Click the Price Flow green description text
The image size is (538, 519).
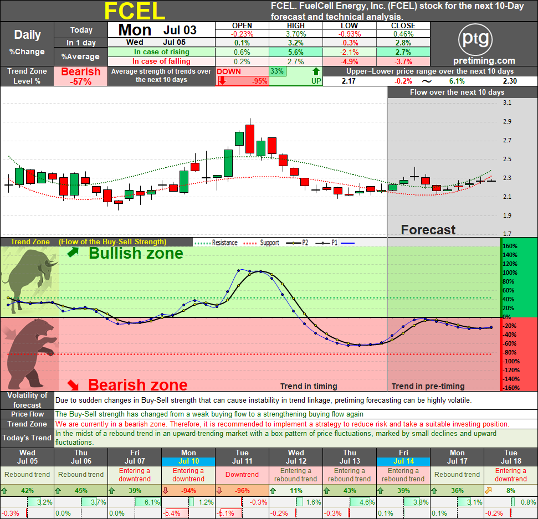click(209, 414)
